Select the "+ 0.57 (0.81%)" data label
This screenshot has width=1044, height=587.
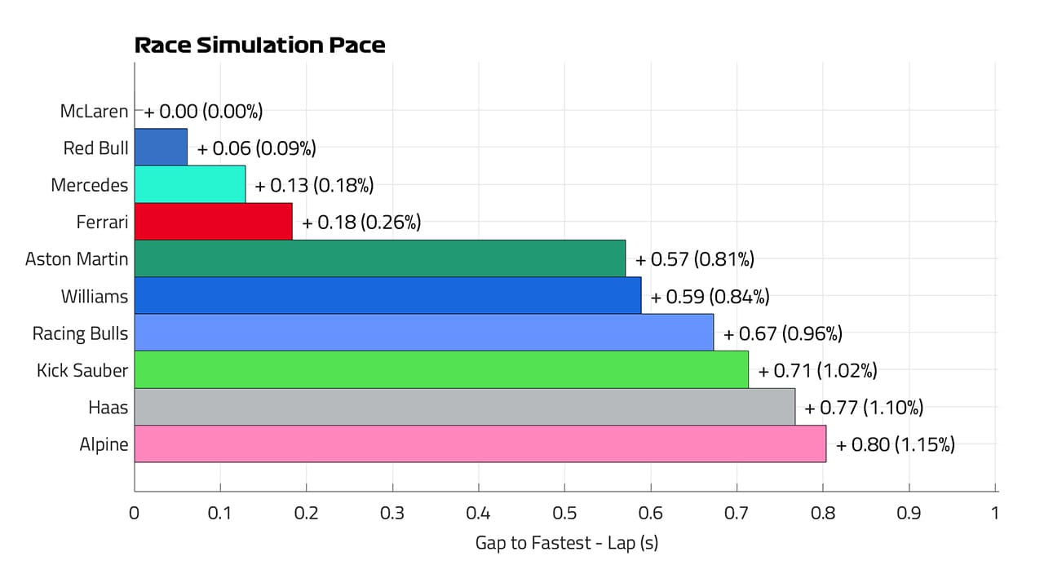click(695, 259)
